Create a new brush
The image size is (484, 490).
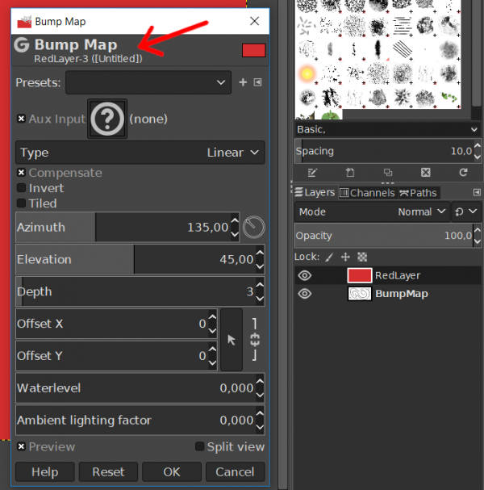click(350, 173)
